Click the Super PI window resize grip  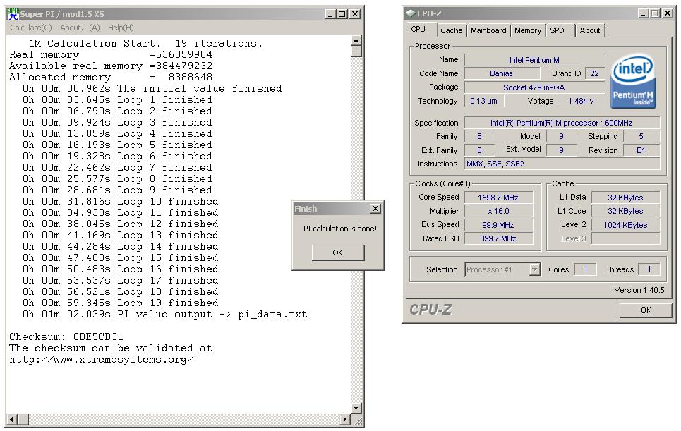click(x=358, y=420)
